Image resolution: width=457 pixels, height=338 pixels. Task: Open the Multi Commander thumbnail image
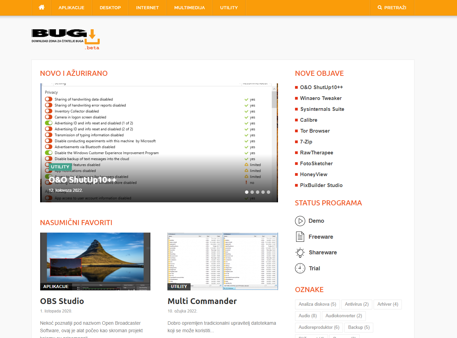(223, 261)
